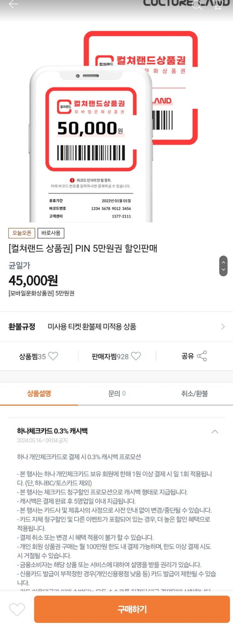Tap the 오늘오픈 badge
Viewport: 233px width, 627px height.
click(x=22, y=233)
